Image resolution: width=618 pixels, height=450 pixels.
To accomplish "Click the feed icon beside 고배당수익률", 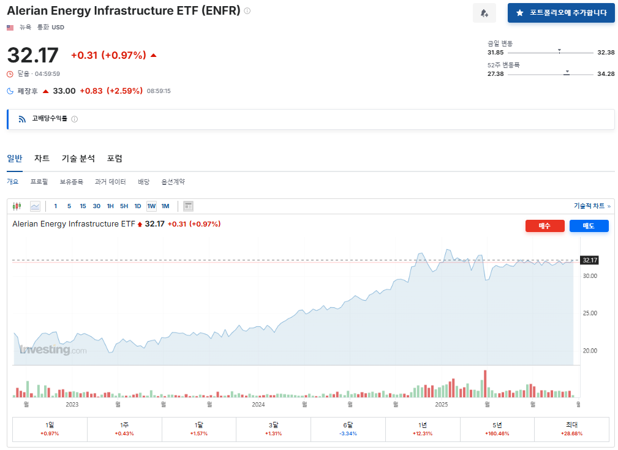I will tap(23, 119).
